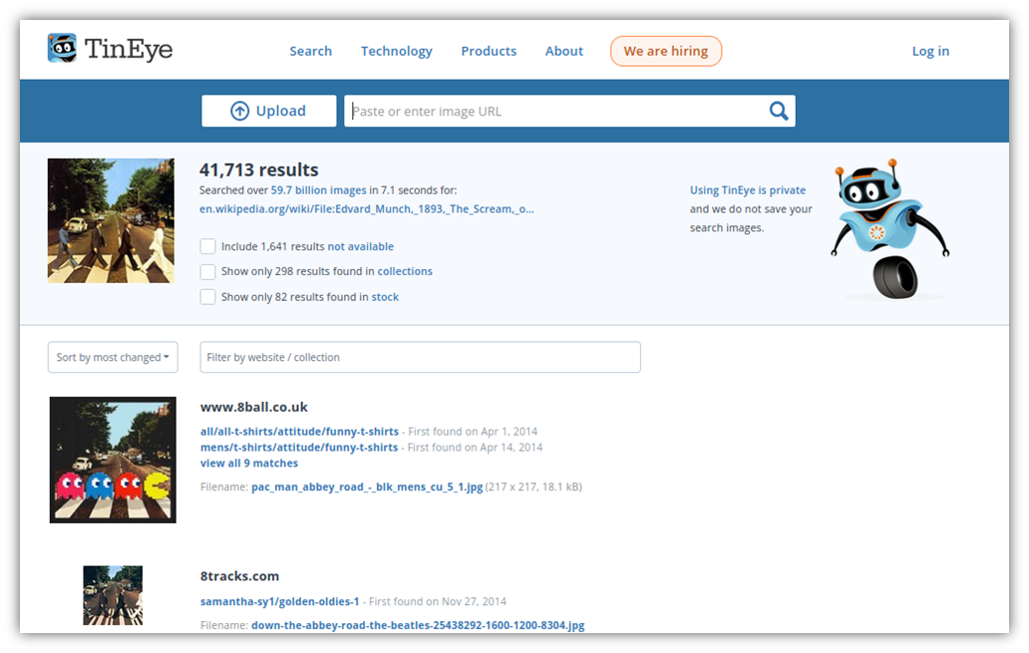Click the 'www.8ball.co.uk' heading

pos(254,407)
